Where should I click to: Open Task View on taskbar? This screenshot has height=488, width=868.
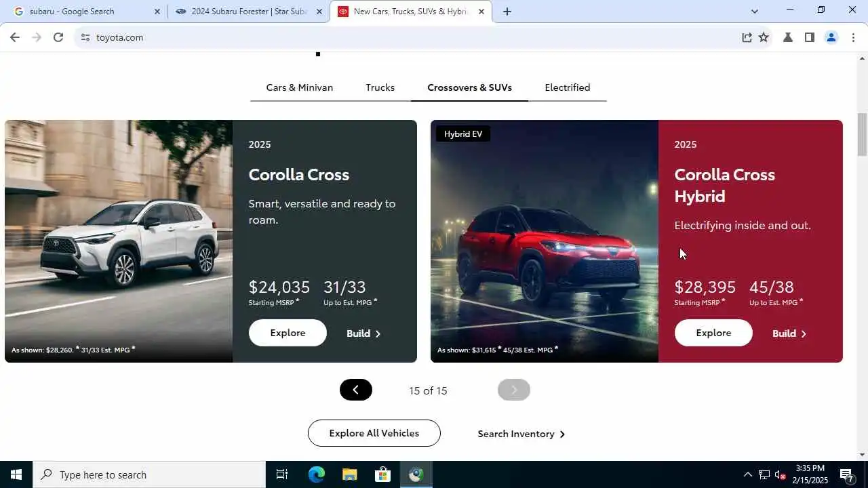(x=282, y=474)
